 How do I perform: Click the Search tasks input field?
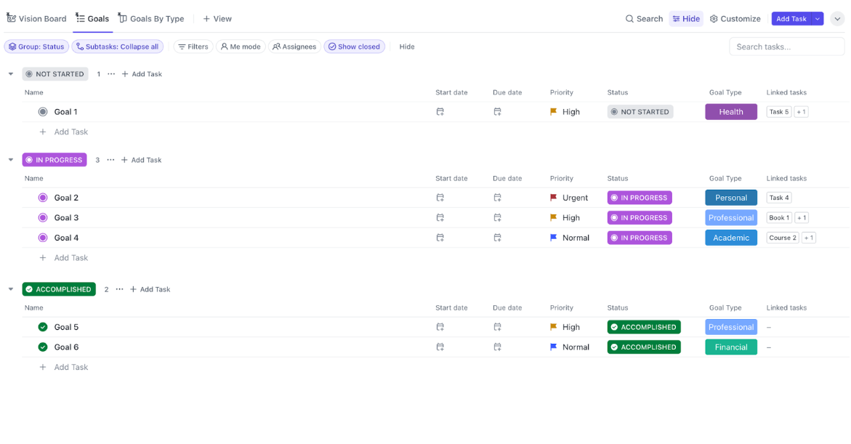pos(786,47)
